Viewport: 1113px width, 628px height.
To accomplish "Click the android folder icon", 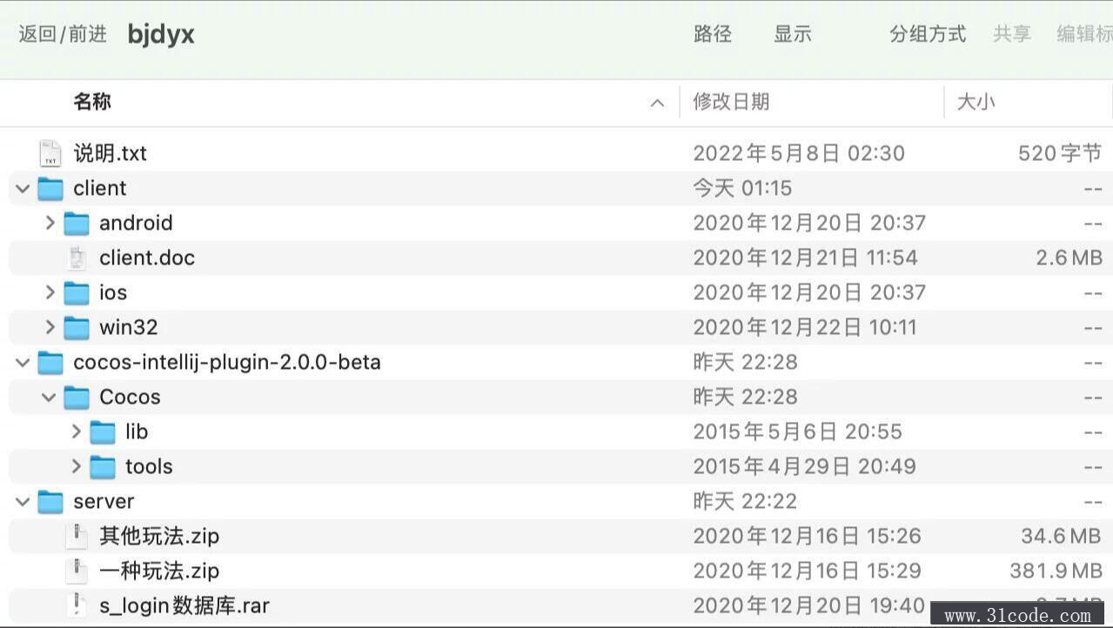I will 77,224.
